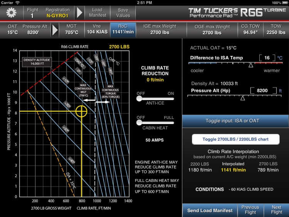The width and height of the screenshot is (289, 217).
Task: Tap the ISA + 35°C line label
Action: (x=71, y=181)
